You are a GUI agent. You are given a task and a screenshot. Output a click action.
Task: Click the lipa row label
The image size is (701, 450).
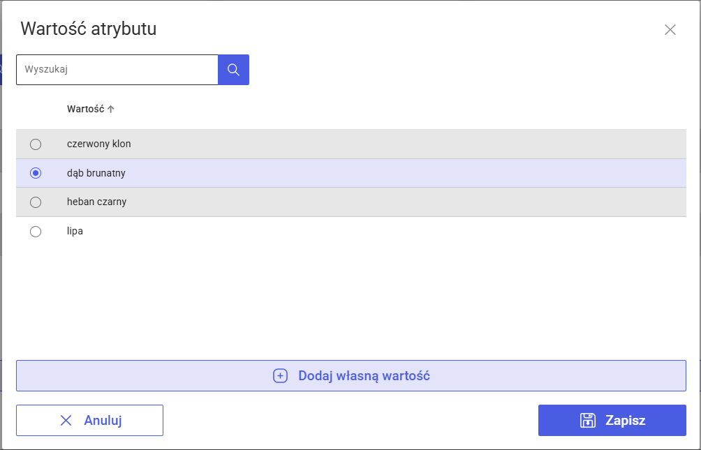click(x=75, y=231)
